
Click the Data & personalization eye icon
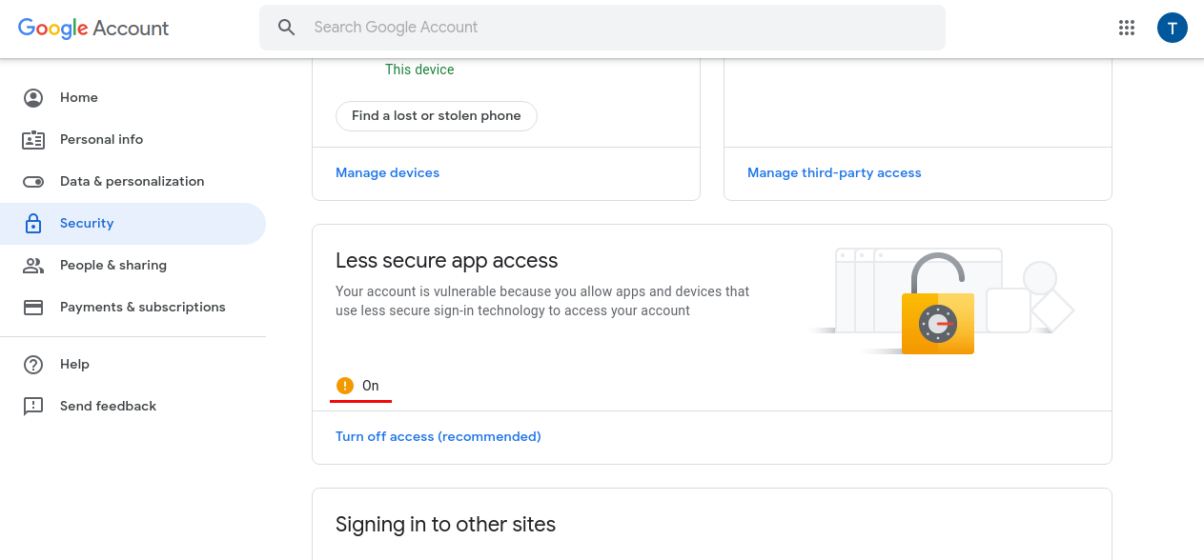click(x=34, y=181)
